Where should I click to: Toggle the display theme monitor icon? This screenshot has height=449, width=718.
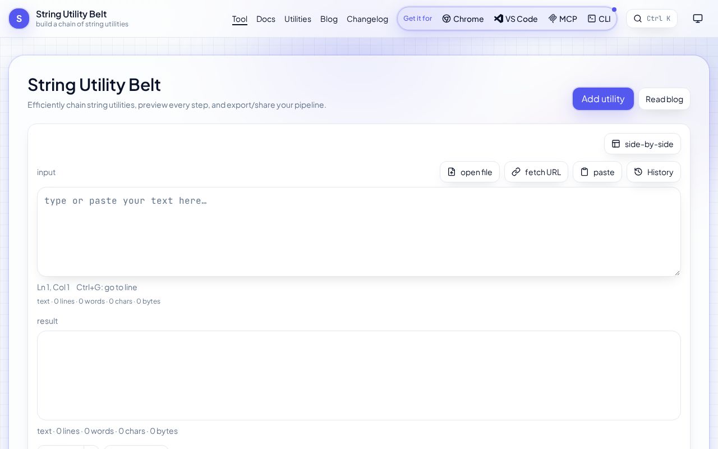tap(698, 19)
